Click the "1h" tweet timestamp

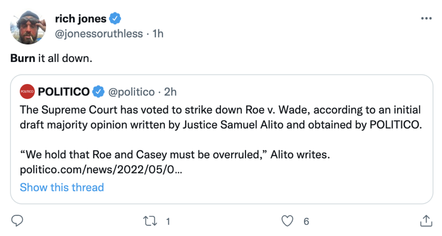point(158,34)
